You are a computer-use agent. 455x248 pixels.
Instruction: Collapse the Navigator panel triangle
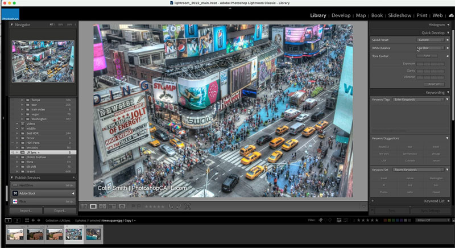12,24
